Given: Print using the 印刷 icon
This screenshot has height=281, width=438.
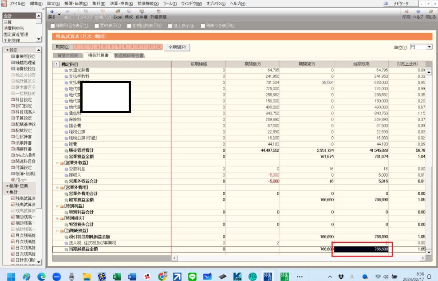Looking at the screenshot, I should [x=406, y=13].
